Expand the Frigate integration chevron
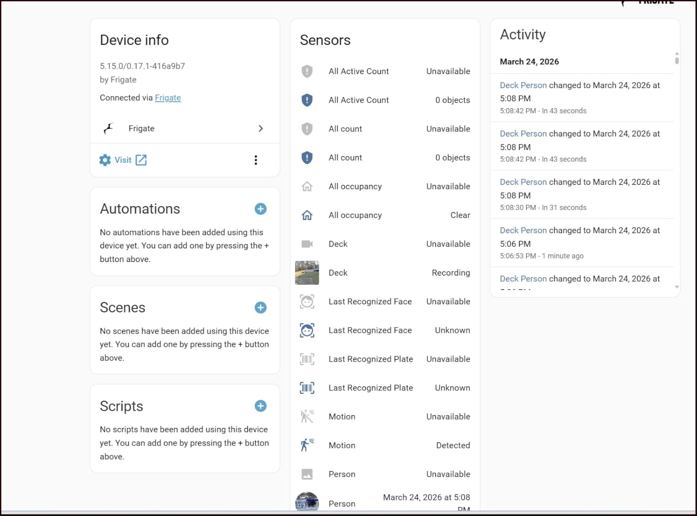697x516 pixels. point(261,128)
